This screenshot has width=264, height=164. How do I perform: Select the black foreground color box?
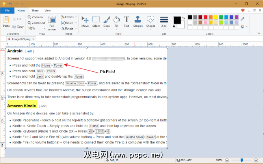pyautogui.click(x=177, y=20)
